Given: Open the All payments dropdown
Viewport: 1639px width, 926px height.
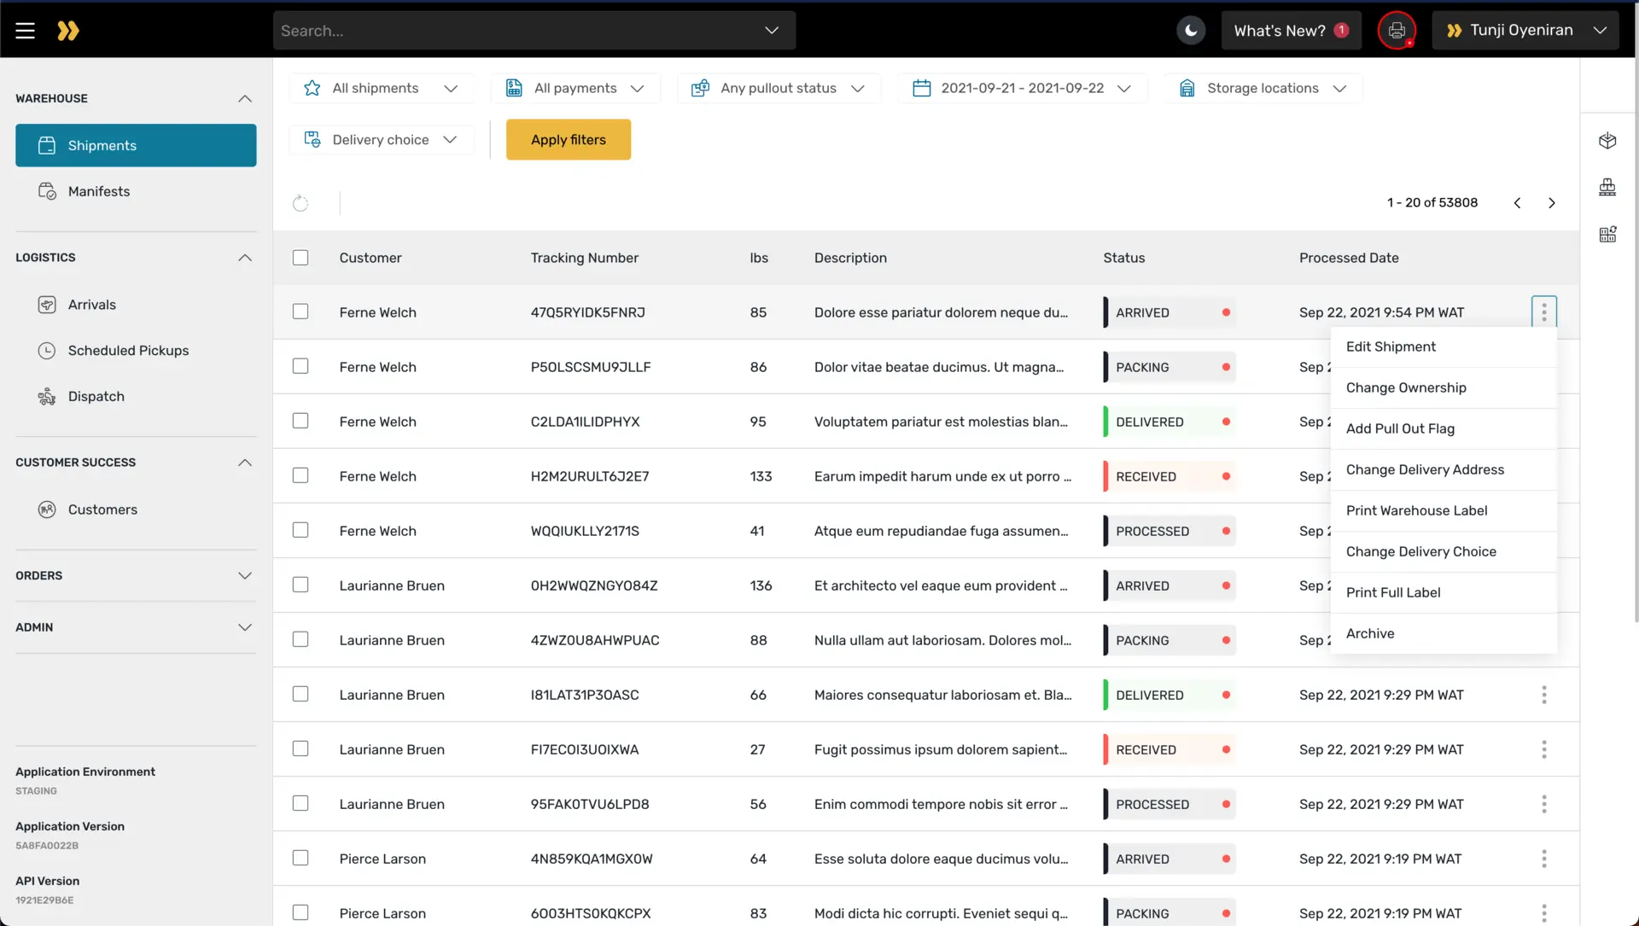Looking at the screenshot, I should [575, 88].
